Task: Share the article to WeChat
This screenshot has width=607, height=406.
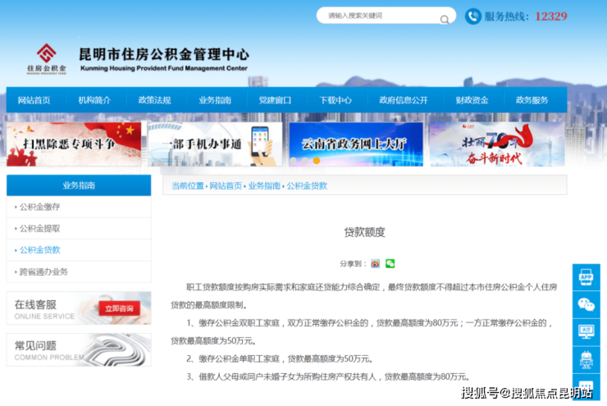Action: pyautogui.click(x=390, y=263)
